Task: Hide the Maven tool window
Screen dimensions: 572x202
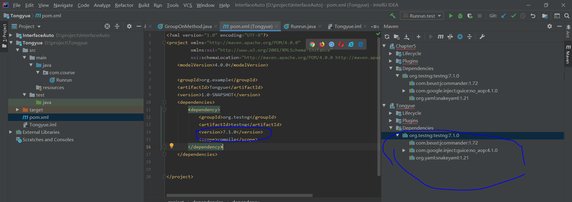Action: [x=559, y=26]
